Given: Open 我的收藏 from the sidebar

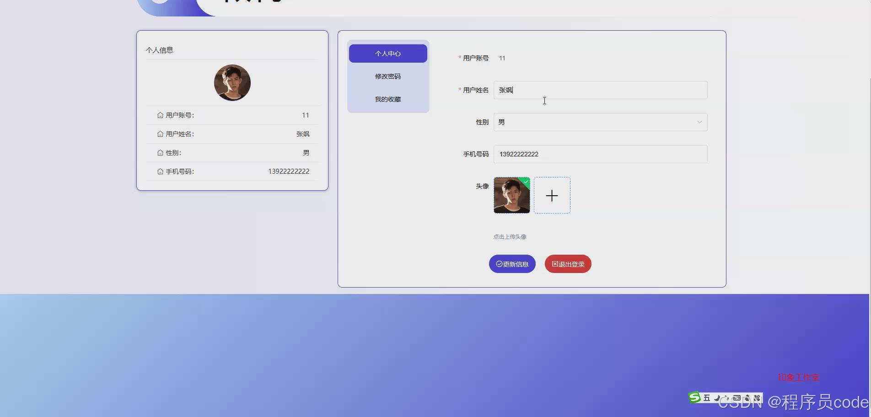Looking at the screenshot, I should [x=387, y=99].
